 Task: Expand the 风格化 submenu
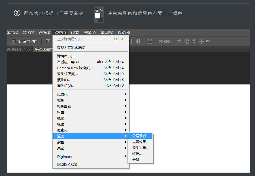pyautogui.click(x=91, y=94)
